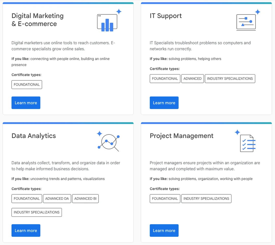Select the Foundational tag under IT Support
Viewport: 275px width, 245px height.
click(x=165, y=79)
